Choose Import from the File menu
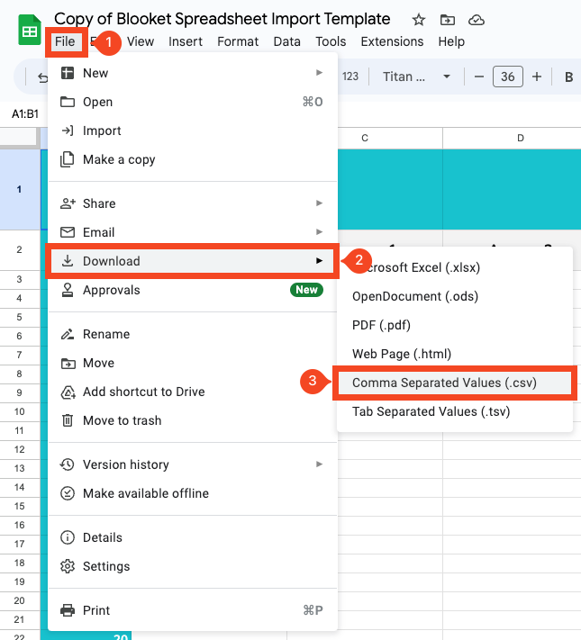Screen dimensions: 581x640 193,131
